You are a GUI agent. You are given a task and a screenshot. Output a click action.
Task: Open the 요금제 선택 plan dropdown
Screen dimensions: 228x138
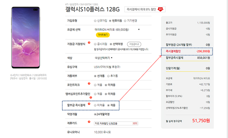117,30
